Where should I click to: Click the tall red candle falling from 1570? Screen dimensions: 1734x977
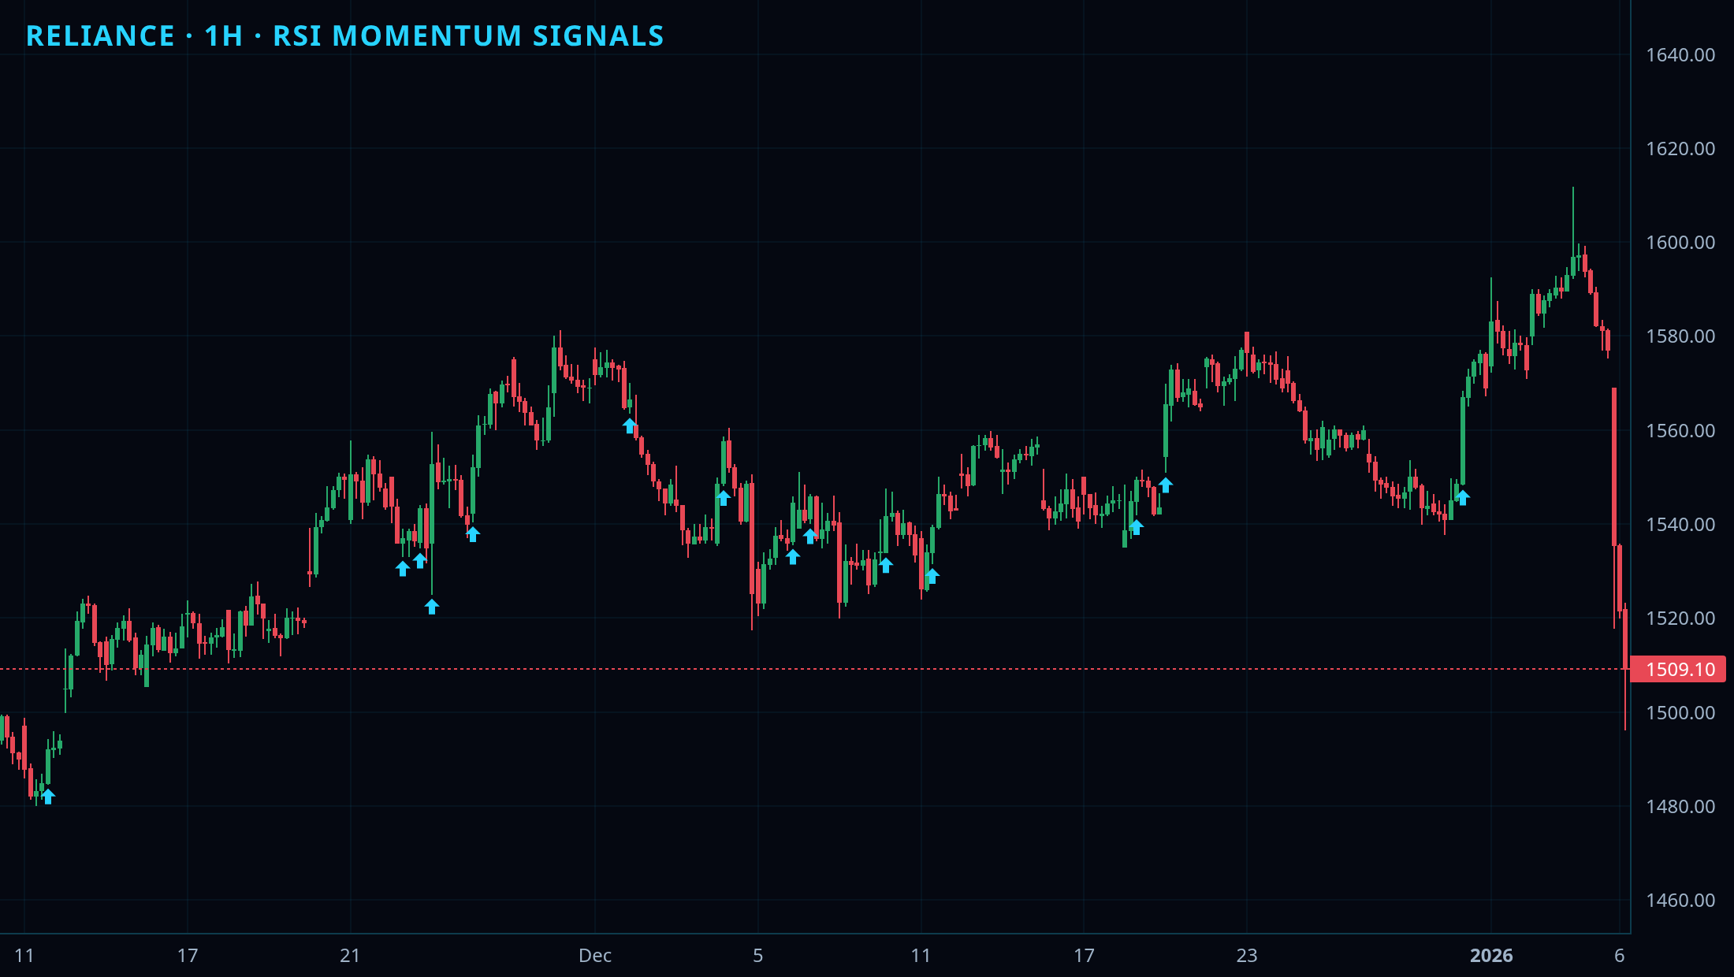(x=1614, y=466)
